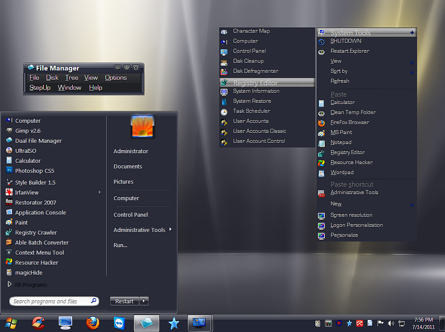
Task: Click the volume speaker tray icon
Action: tap(391, 323)
